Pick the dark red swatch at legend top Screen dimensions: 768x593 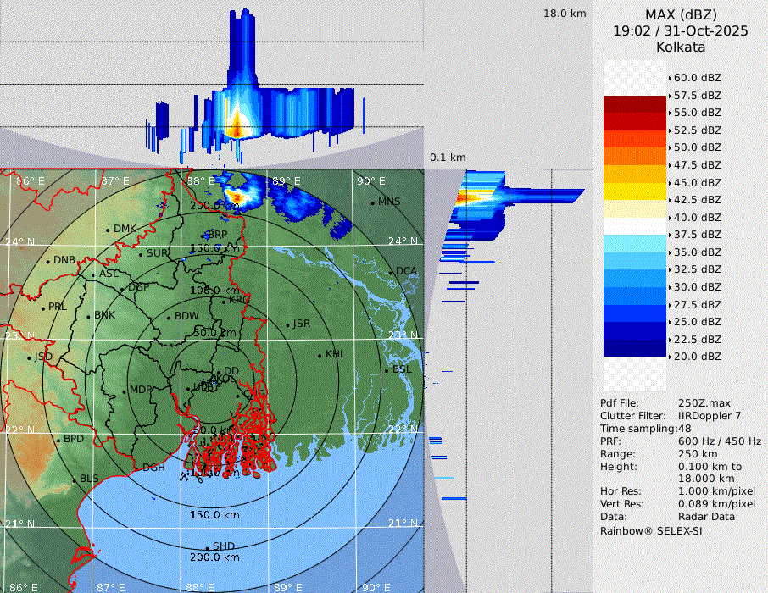tap(635, 104)
